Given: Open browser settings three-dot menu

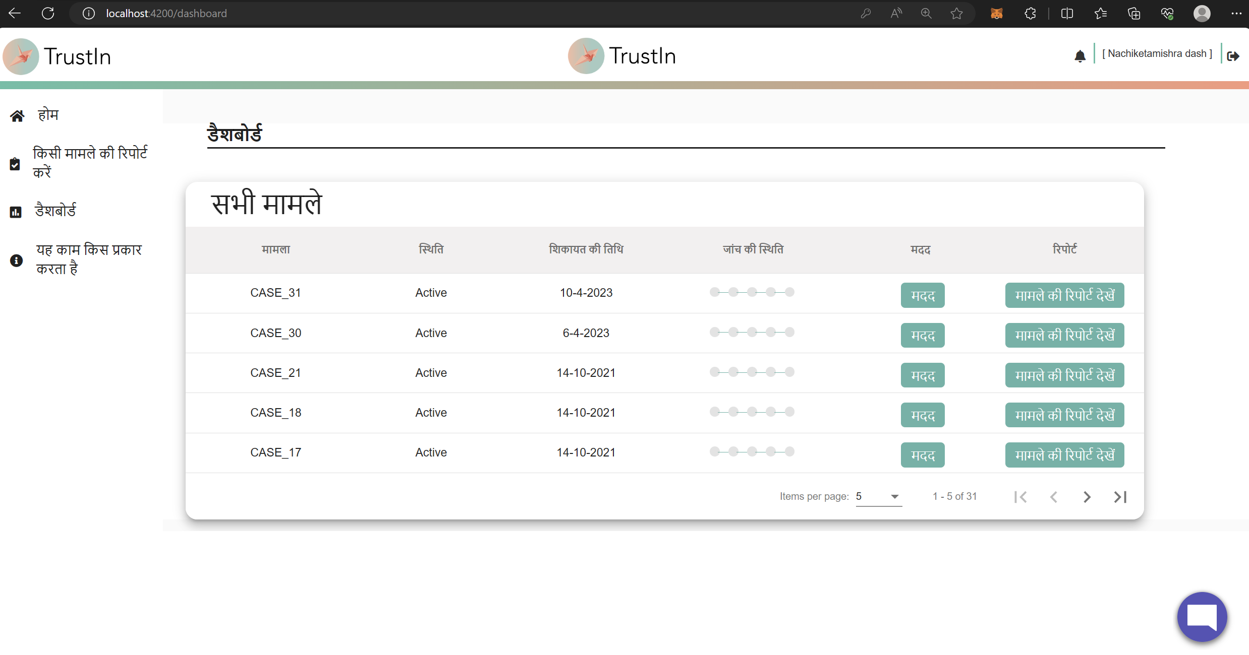Looking at the screenshot, I should point(1236,14).
